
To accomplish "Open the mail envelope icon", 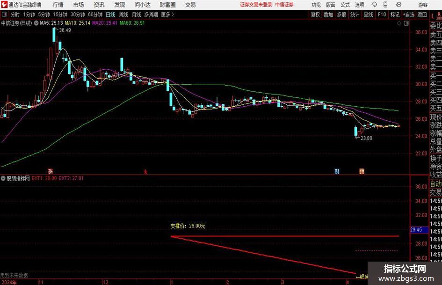I will coord(399,5).
